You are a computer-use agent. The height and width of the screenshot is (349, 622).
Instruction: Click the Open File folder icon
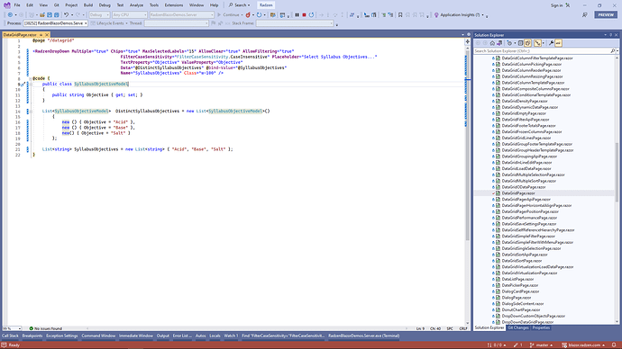(42, 15)
